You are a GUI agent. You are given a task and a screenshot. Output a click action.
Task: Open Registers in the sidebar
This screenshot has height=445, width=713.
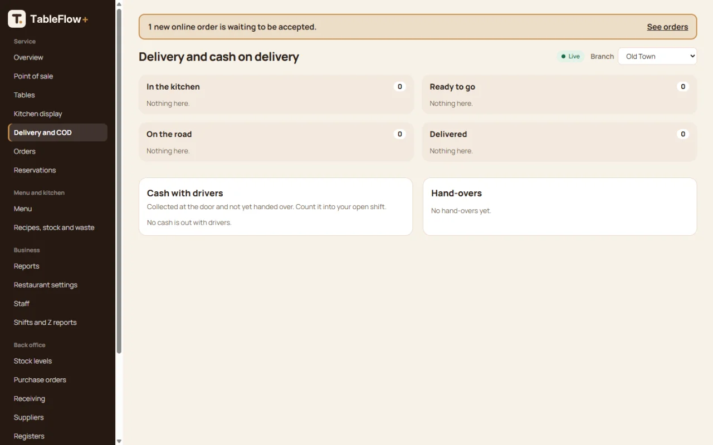point(57,436)
